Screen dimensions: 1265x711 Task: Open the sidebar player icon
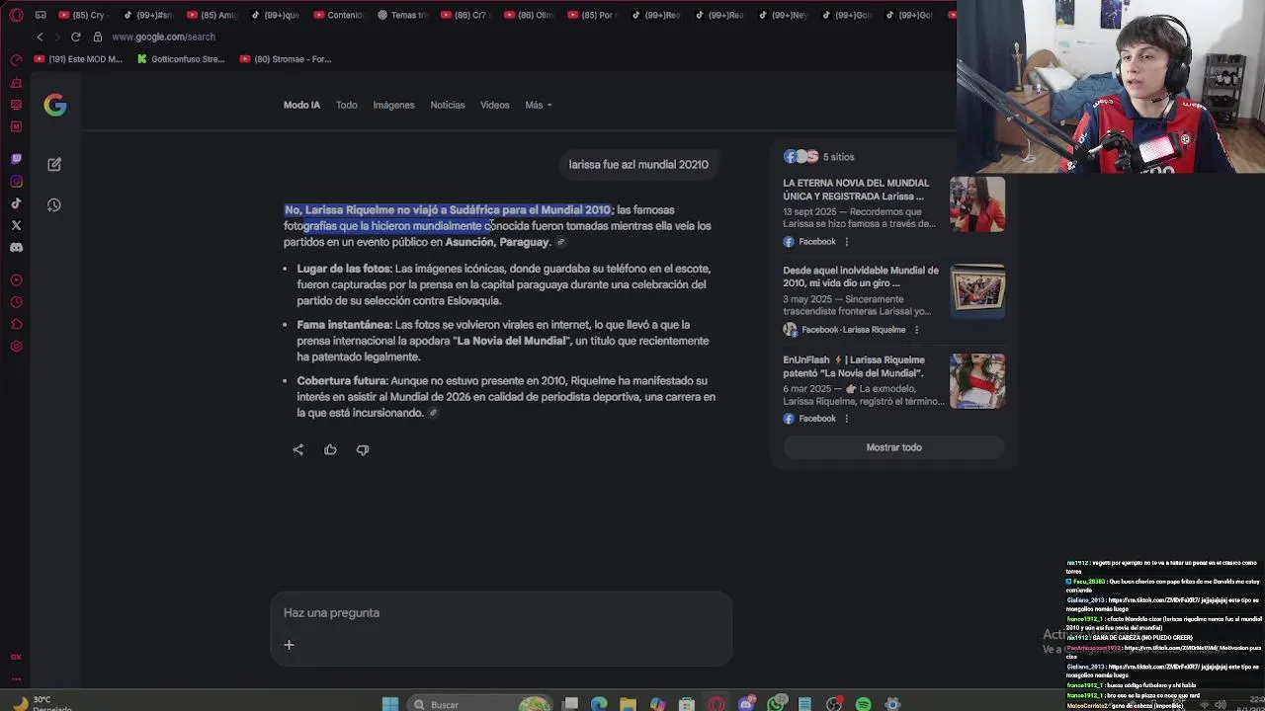(16, 280)
